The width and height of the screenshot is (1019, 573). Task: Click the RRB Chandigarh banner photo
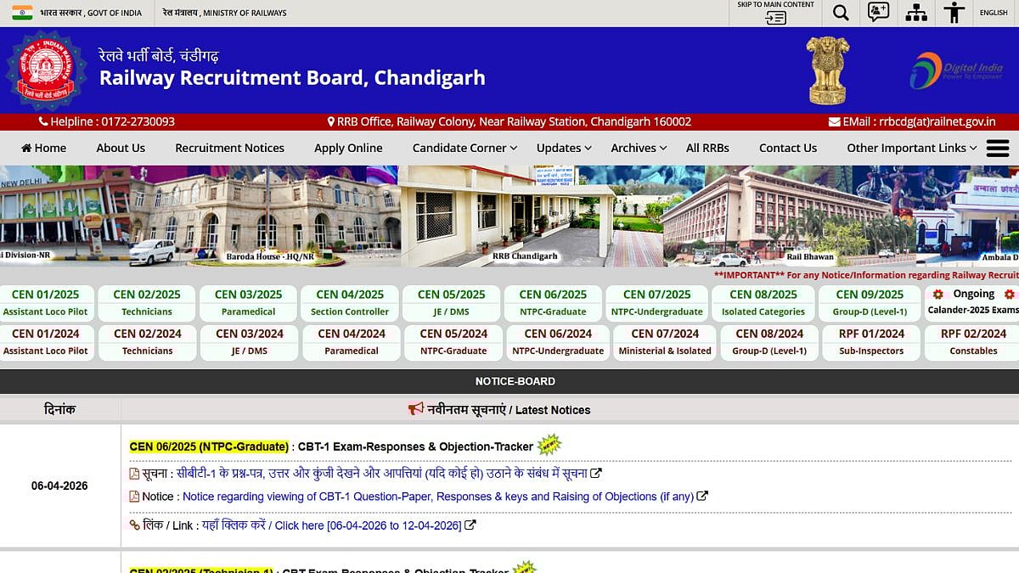(508, 216)
